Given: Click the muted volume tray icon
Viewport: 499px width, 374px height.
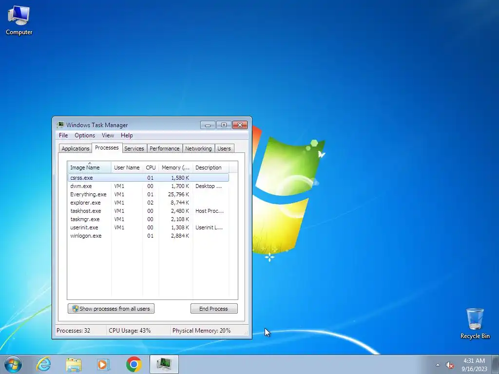Looking at the screenshot, I should [450, 365].
